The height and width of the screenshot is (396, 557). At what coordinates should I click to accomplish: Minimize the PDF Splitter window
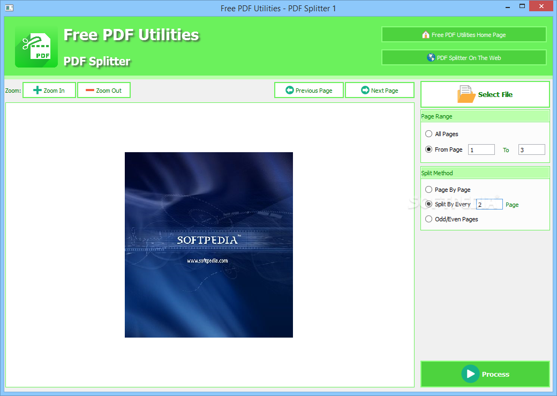click(508, 7)
